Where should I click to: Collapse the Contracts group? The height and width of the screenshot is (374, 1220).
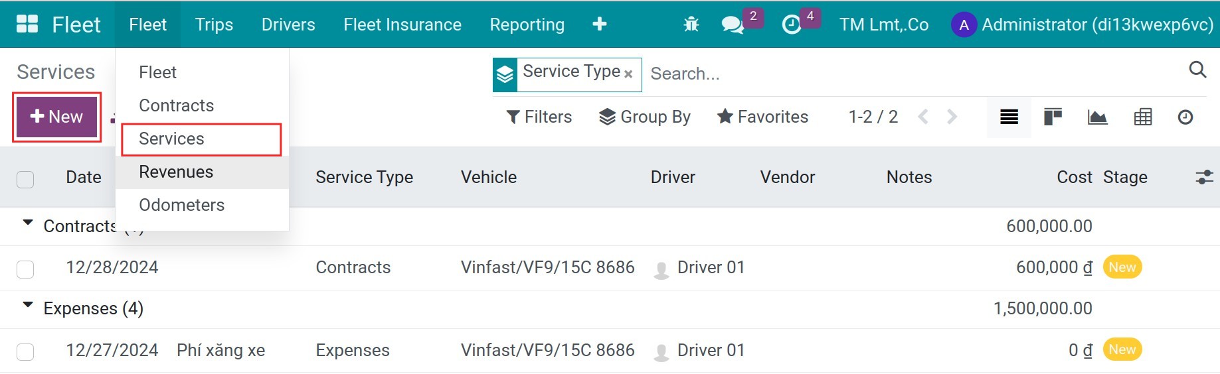pos(28,223)
